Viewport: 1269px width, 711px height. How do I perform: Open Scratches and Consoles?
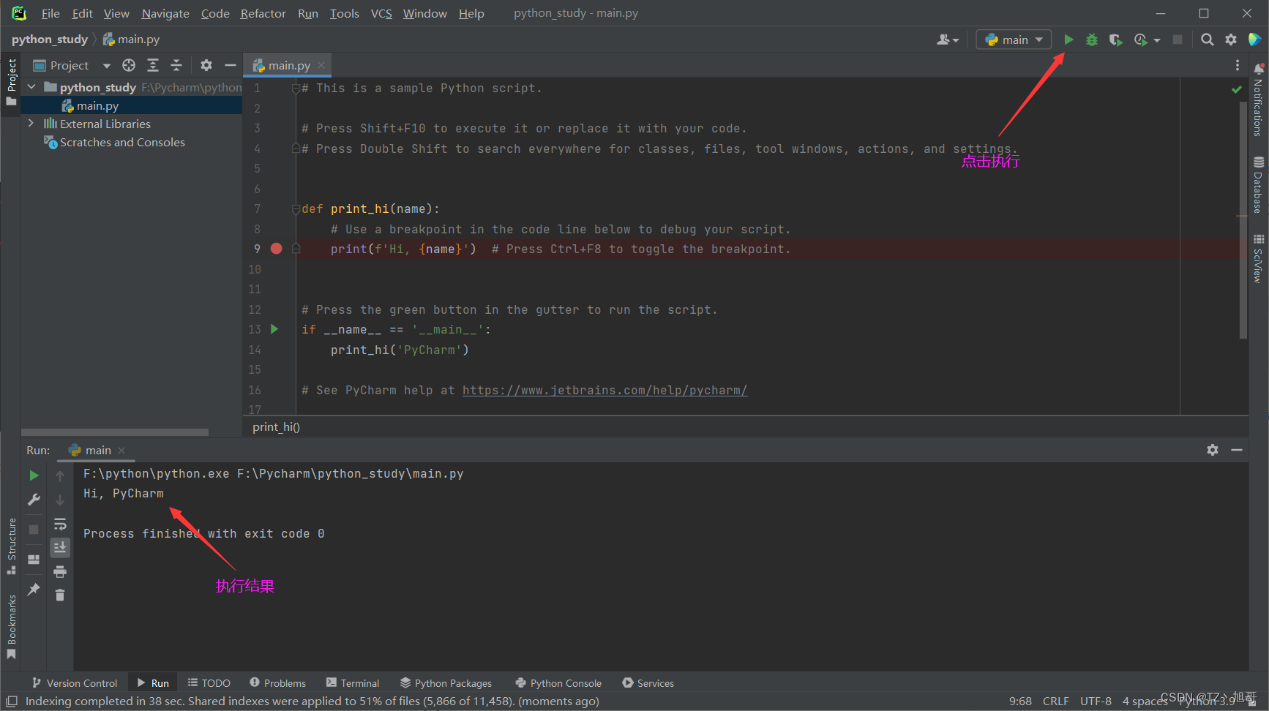[x=122, y=142]
